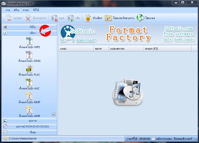Click the music note icon beside เสียง

point(5,33)
